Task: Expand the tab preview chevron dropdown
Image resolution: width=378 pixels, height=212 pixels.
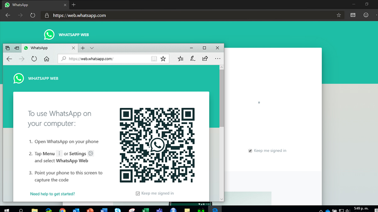Action: [x=92, y=48]
